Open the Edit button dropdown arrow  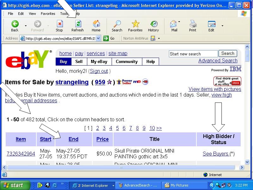[x=223, y=26]
